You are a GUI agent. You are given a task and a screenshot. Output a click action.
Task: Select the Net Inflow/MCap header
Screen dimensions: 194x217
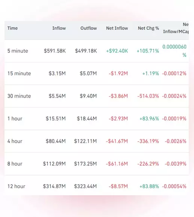[x=176, y=28]
